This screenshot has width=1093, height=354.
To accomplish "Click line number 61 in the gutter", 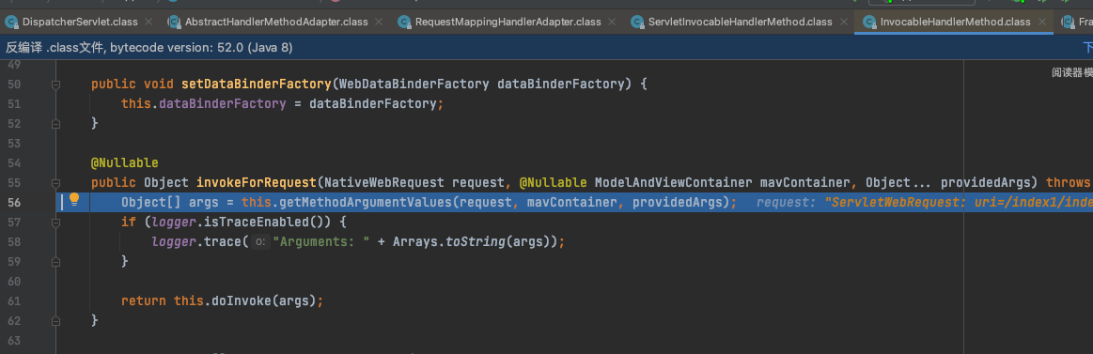I will coord(14,301).
